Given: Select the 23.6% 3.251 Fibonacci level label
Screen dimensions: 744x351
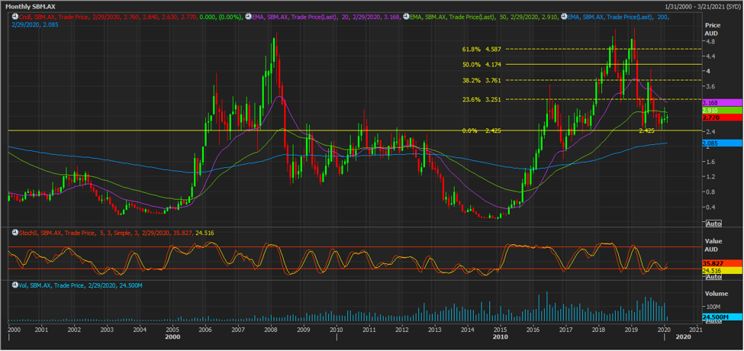Looking at the screenshot, I should 482,100.
